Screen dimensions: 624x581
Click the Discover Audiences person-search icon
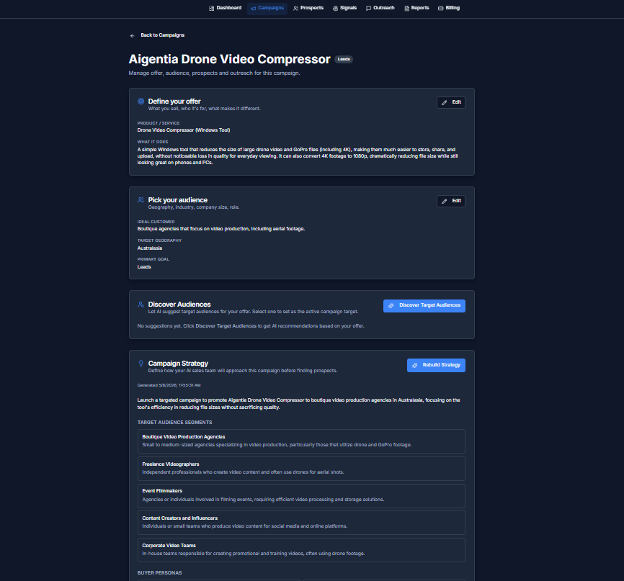point(141,305)
